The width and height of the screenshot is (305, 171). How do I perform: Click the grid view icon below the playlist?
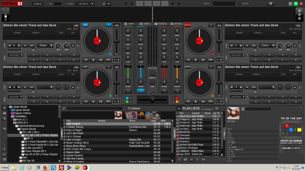pyautogui.click(x=185, y=160)
